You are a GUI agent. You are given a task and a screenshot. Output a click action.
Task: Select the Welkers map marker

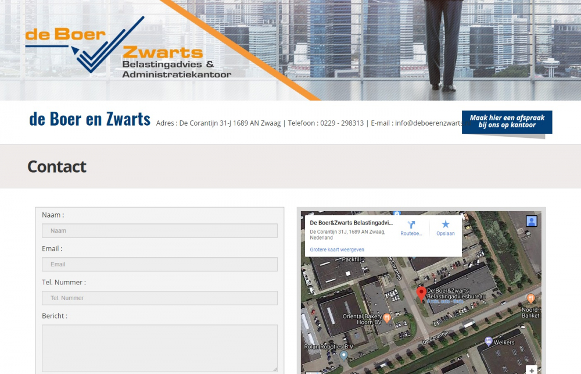tap(489, 341)
